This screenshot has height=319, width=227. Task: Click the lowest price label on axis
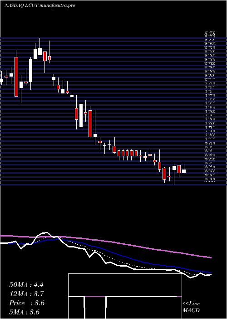[x=210, y=180]
